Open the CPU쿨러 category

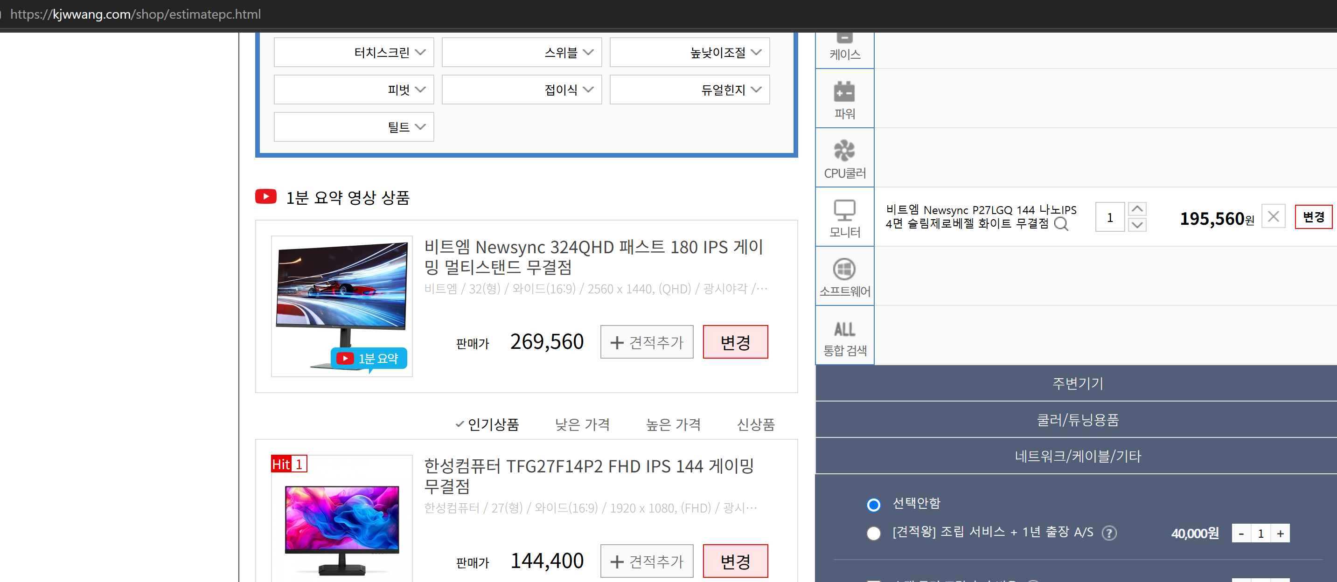844,158
